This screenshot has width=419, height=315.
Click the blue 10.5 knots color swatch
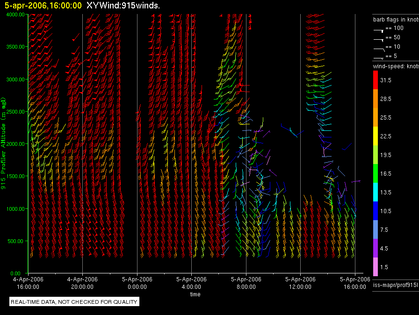click(x=376, y=211)
